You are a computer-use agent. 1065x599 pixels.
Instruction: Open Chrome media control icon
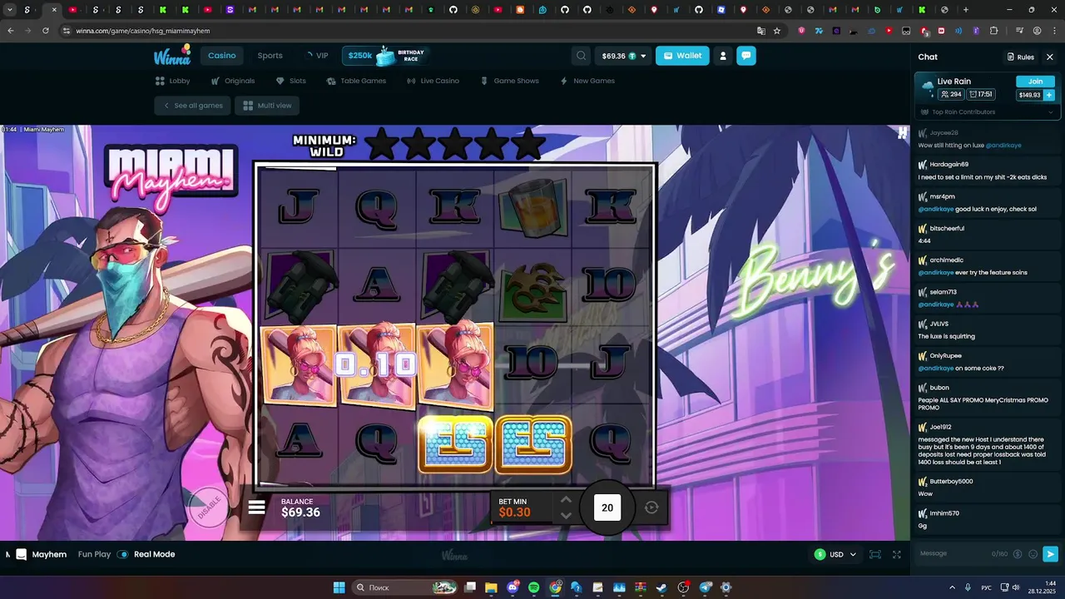coord(1020,31)
